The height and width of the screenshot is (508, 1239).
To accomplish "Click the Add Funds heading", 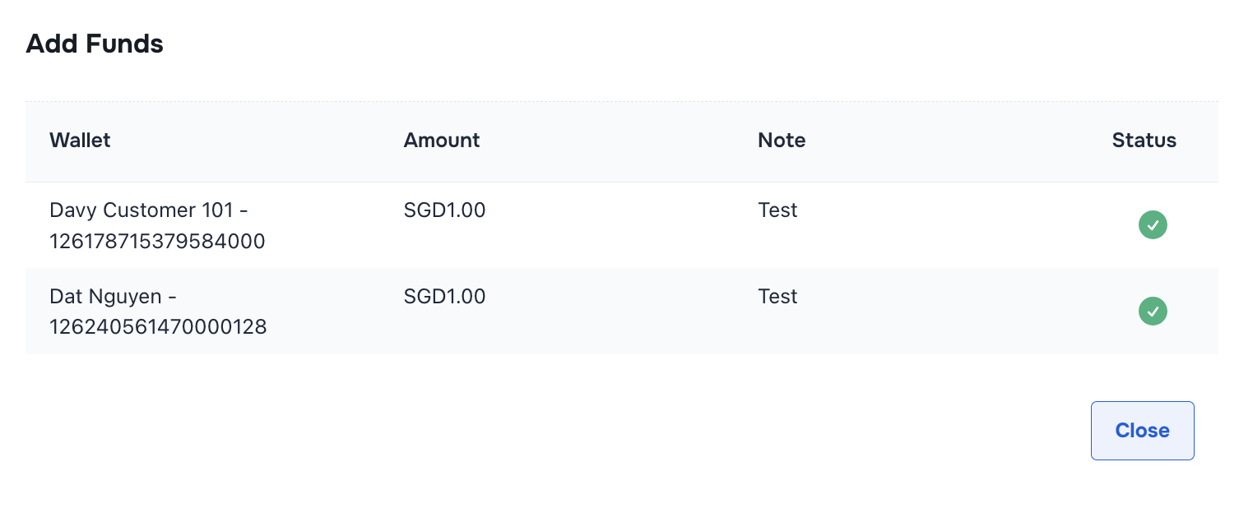I will pos(94,44).
